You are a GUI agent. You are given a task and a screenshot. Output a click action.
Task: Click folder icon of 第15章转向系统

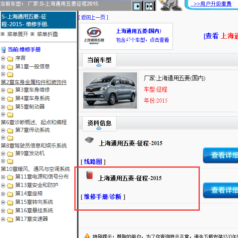point(10,203)
